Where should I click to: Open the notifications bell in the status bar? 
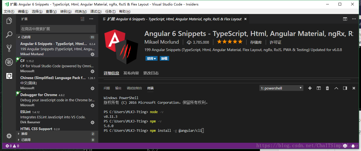[353, 146]
